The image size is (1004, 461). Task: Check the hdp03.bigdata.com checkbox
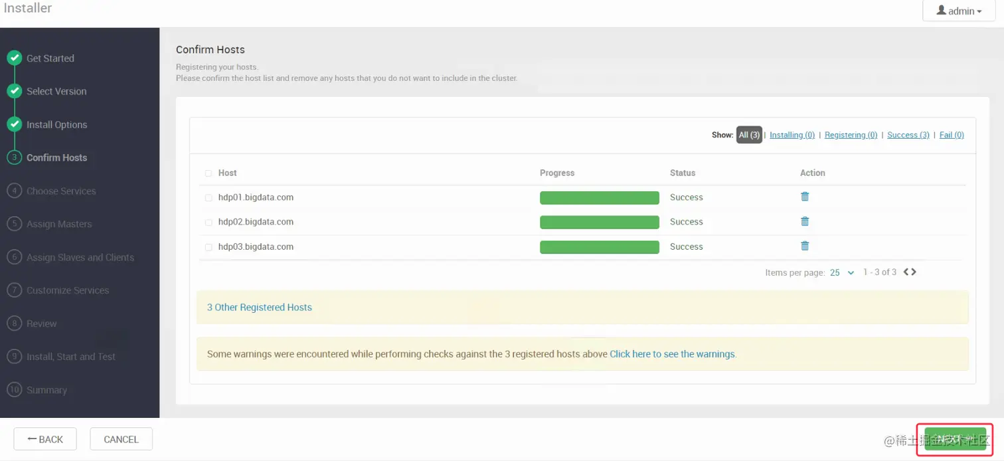209,247
